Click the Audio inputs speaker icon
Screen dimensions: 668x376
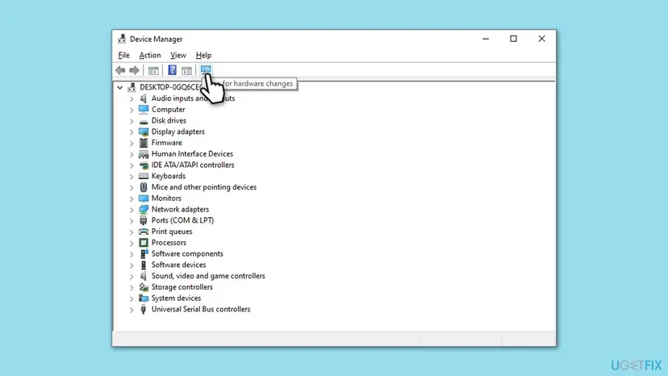tap(144, 98)
